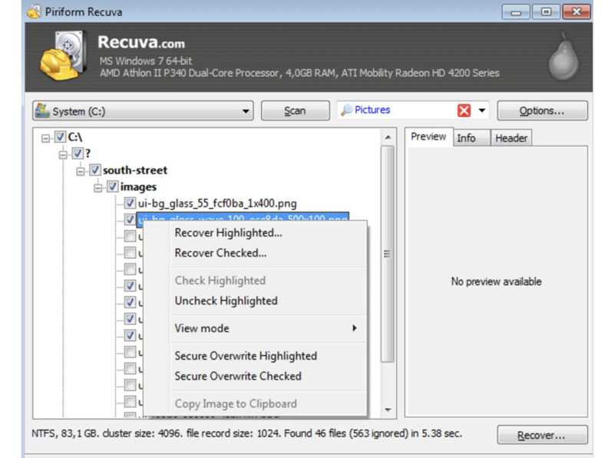Choose Uncheck Highlighted in context menu

pyautogui.click(x=226, y=301)
